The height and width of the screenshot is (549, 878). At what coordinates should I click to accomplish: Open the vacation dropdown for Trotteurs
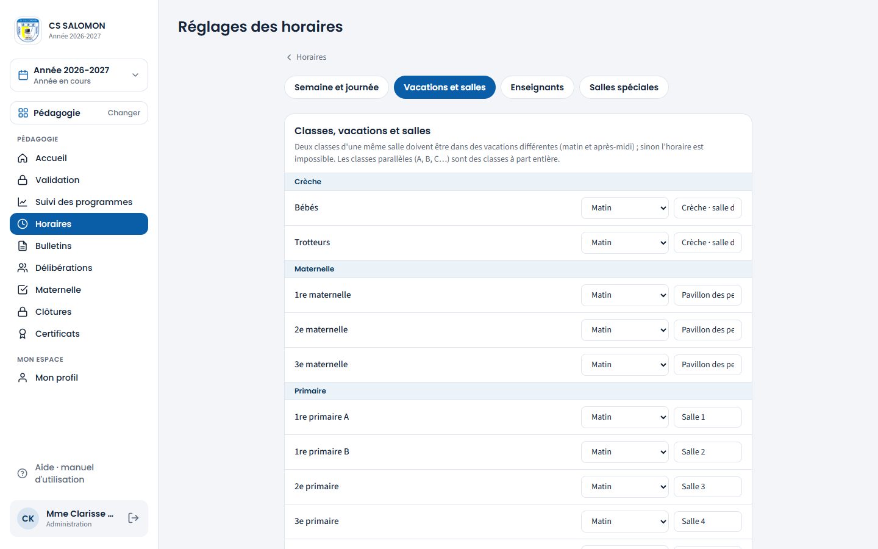[x=625, y=243]
